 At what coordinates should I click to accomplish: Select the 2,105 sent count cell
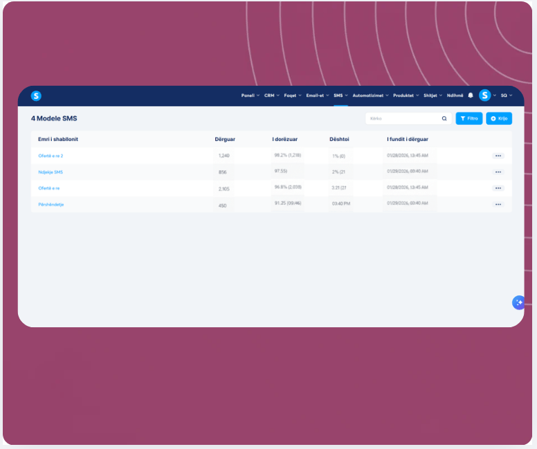pyautogui.click(x=224, y=189)
